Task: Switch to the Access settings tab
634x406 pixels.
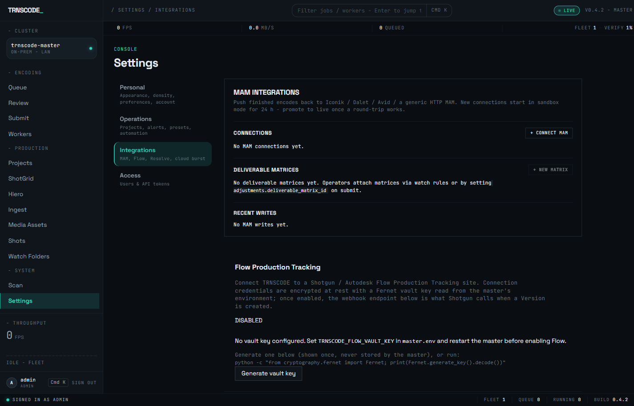Action: coord(163,179)
